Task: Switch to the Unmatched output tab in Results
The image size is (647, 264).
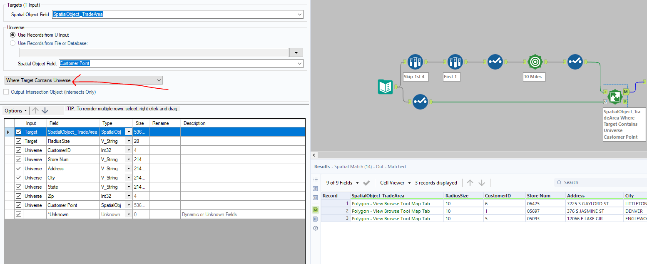Action: [x=315, y=219]
